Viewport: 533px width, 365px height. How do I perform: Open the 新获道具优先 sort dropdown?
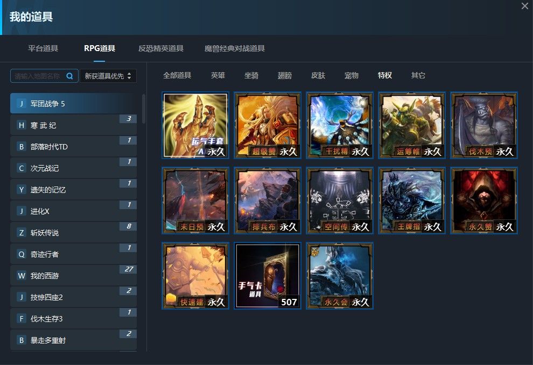pyautogui.click(x=108, y=76)
